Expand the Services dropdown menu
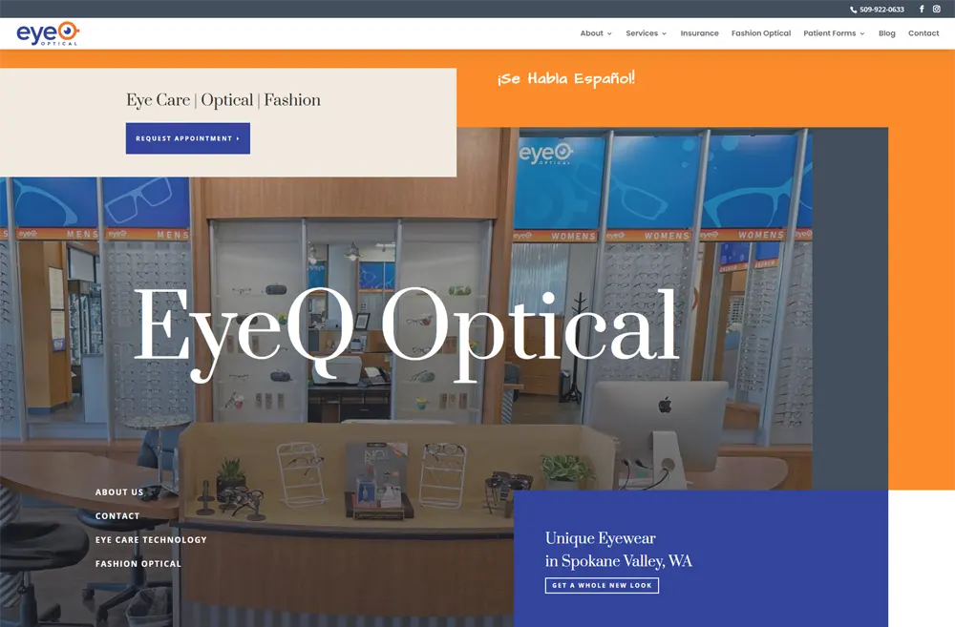Image resolution: width=955 pixels, height=627 pixels. click(646, 33)
